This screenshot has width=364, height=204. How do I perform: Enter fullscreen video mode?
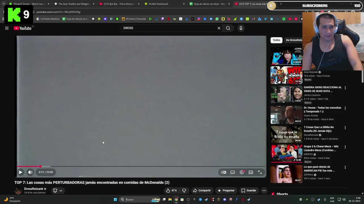tap(260, 172)
